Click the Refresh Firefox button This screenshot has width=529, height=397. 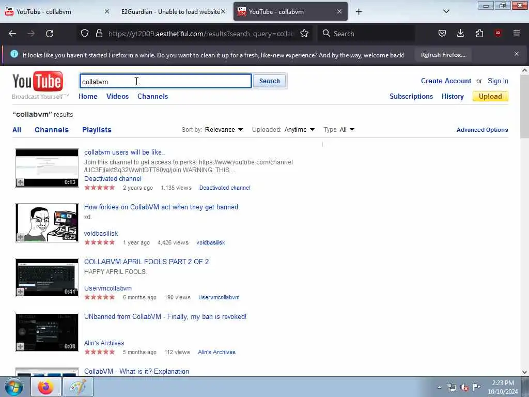coord(443,55)
